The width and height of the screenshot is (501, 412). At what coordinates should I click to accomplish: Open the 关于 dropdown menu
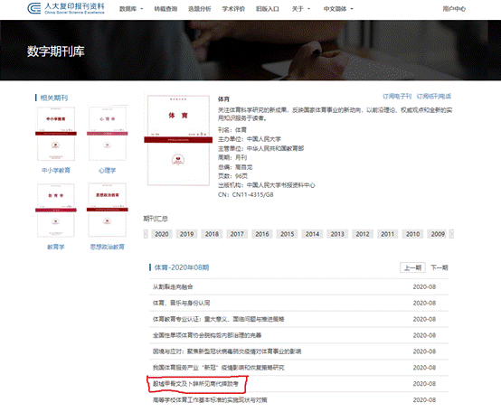pyautogui.click(x=300, y=9)
